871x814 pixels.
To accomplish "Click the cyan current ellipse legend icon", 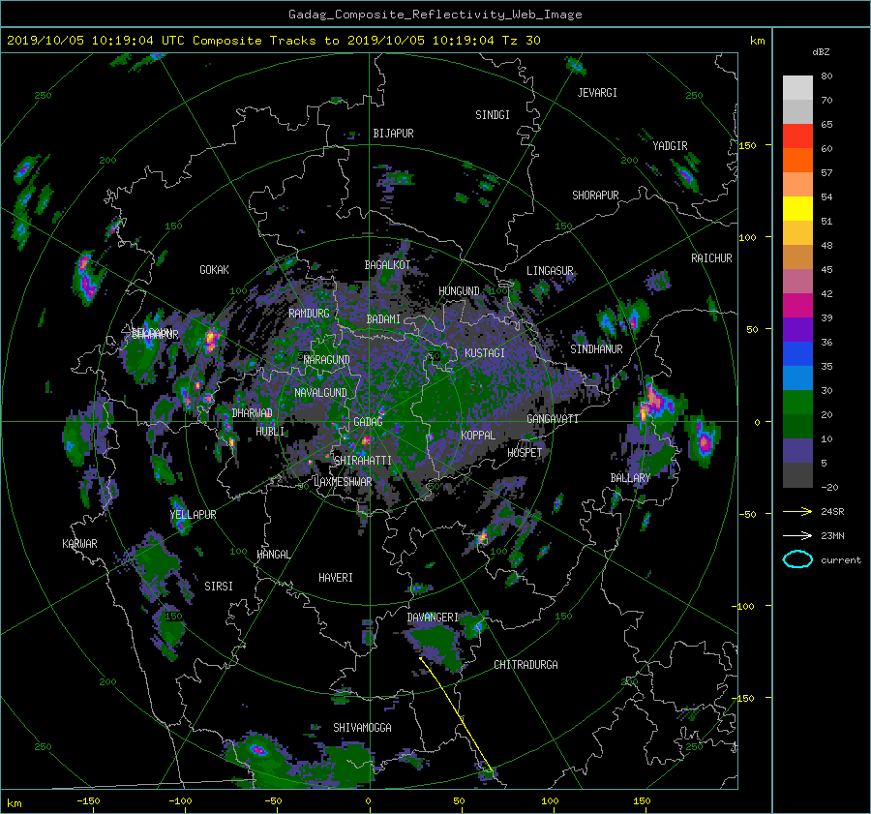I will 797,559.
